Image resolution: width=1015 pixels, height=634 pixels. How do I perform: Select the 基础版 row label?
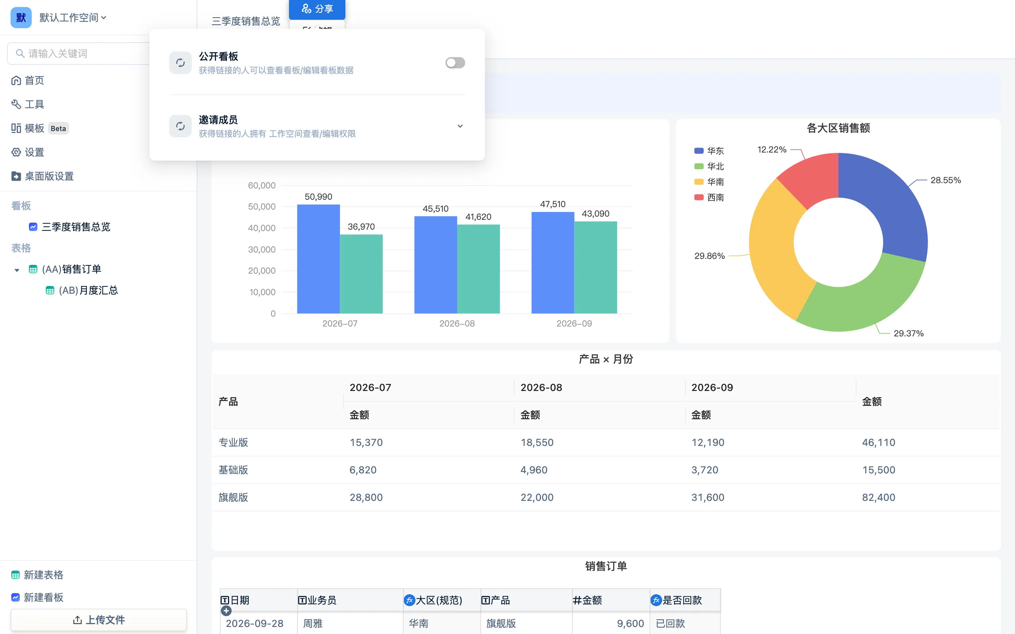pyautogui.click(x=233, y=470)
